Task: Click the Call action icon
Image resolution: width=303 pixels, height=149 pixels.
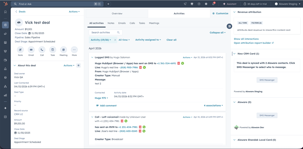Action: click(42, 50)
